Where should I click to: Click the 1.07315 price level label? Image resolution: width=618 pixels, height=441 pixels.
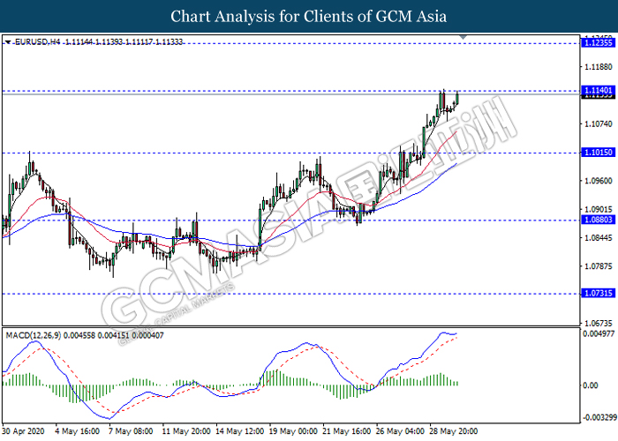(598, 293)
